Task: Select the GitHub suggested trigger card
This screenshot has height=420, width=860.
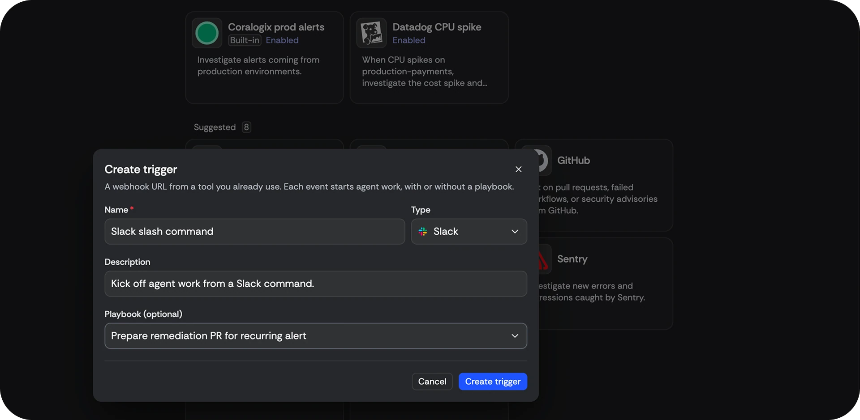Action: [x=606, y=185]
